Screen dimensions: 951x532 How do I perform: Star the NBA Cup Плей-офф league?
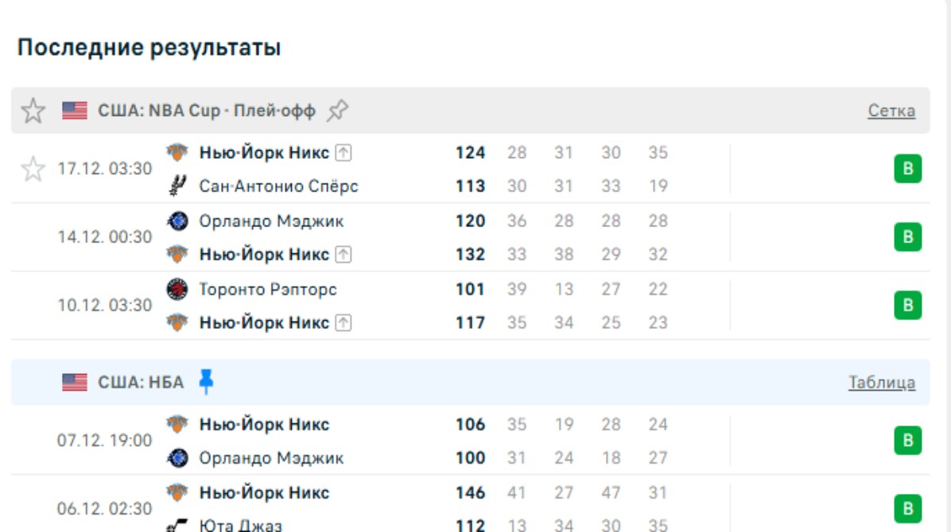[x=33, y=111]
